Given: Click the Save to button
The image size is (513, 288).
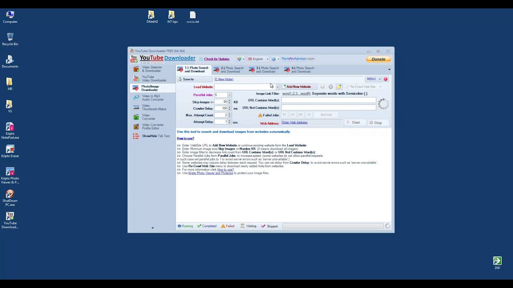Looking at the screenshot, I should [195, 79].
